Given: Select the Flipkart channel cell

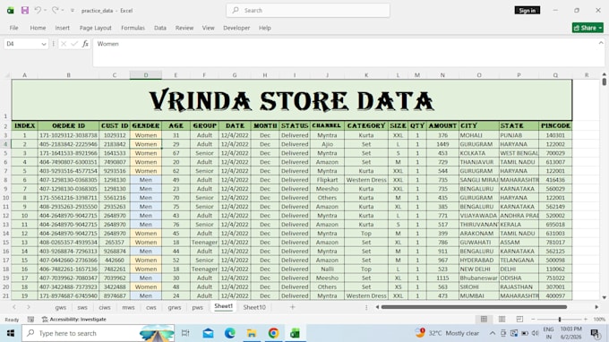Looking at the screenshot, I should point(327,180).
